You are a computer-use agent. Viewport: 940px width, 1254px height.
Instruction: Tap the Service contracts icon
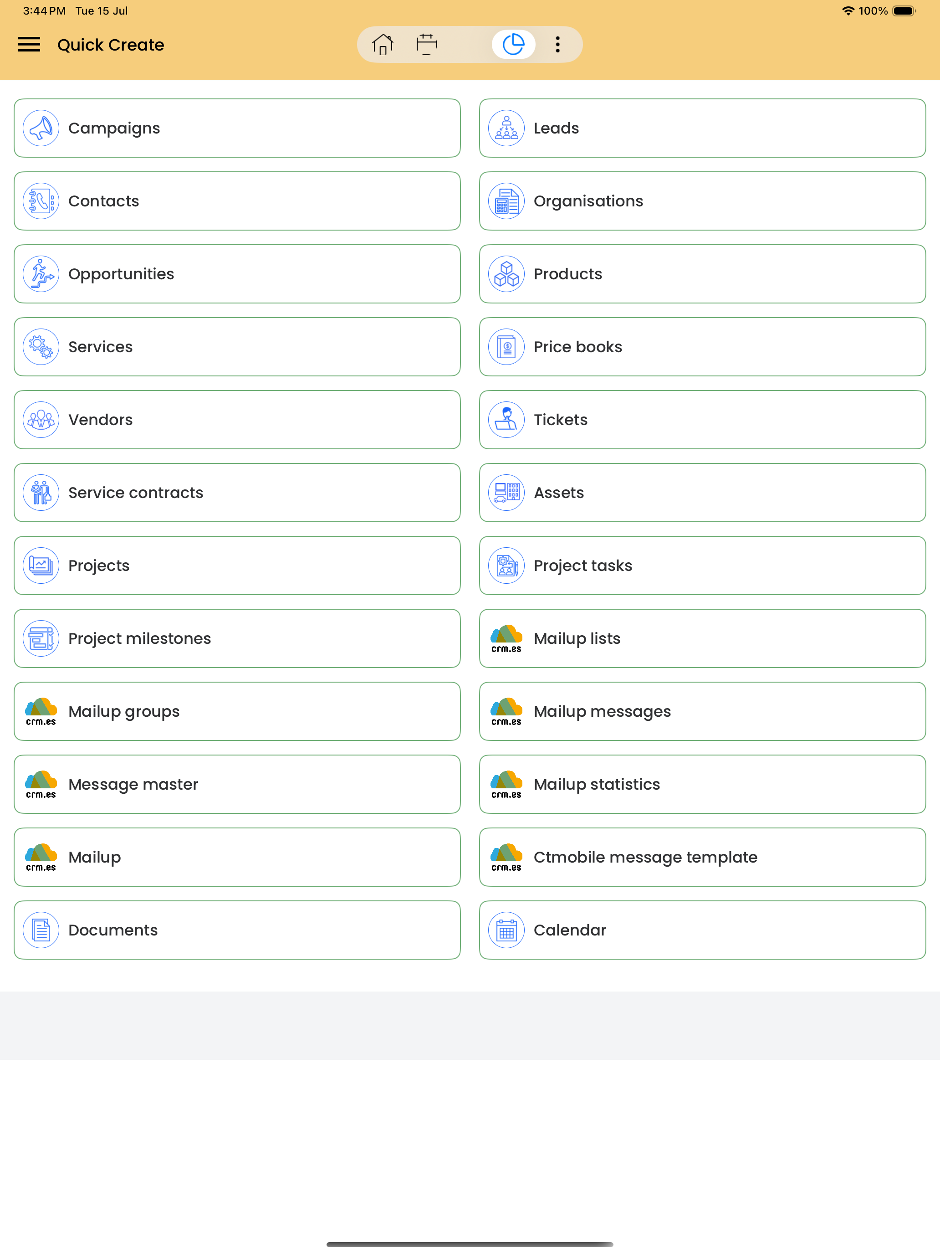41,493
